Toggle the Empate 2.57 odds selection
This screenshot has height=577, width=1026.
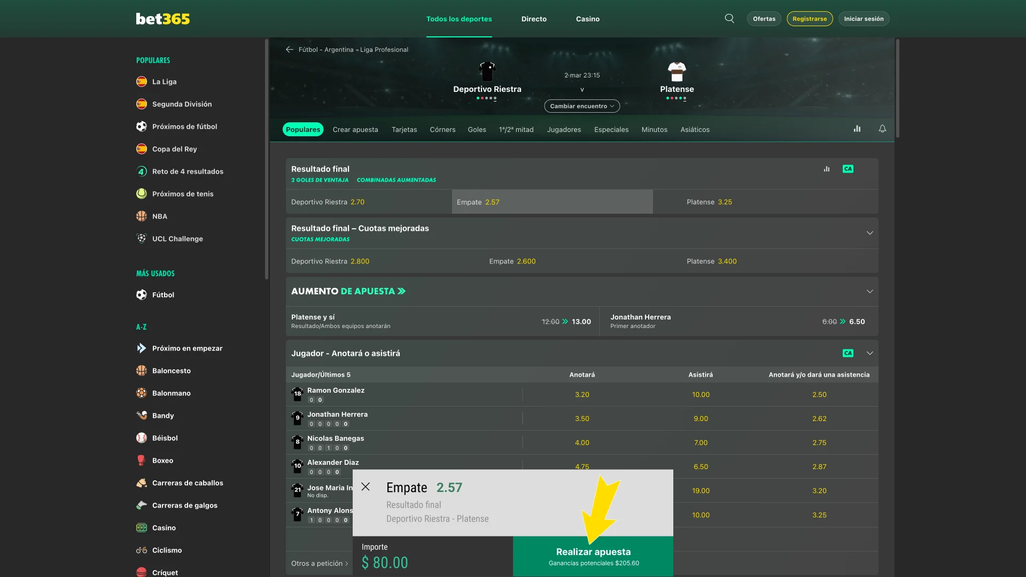click(552, 202)
